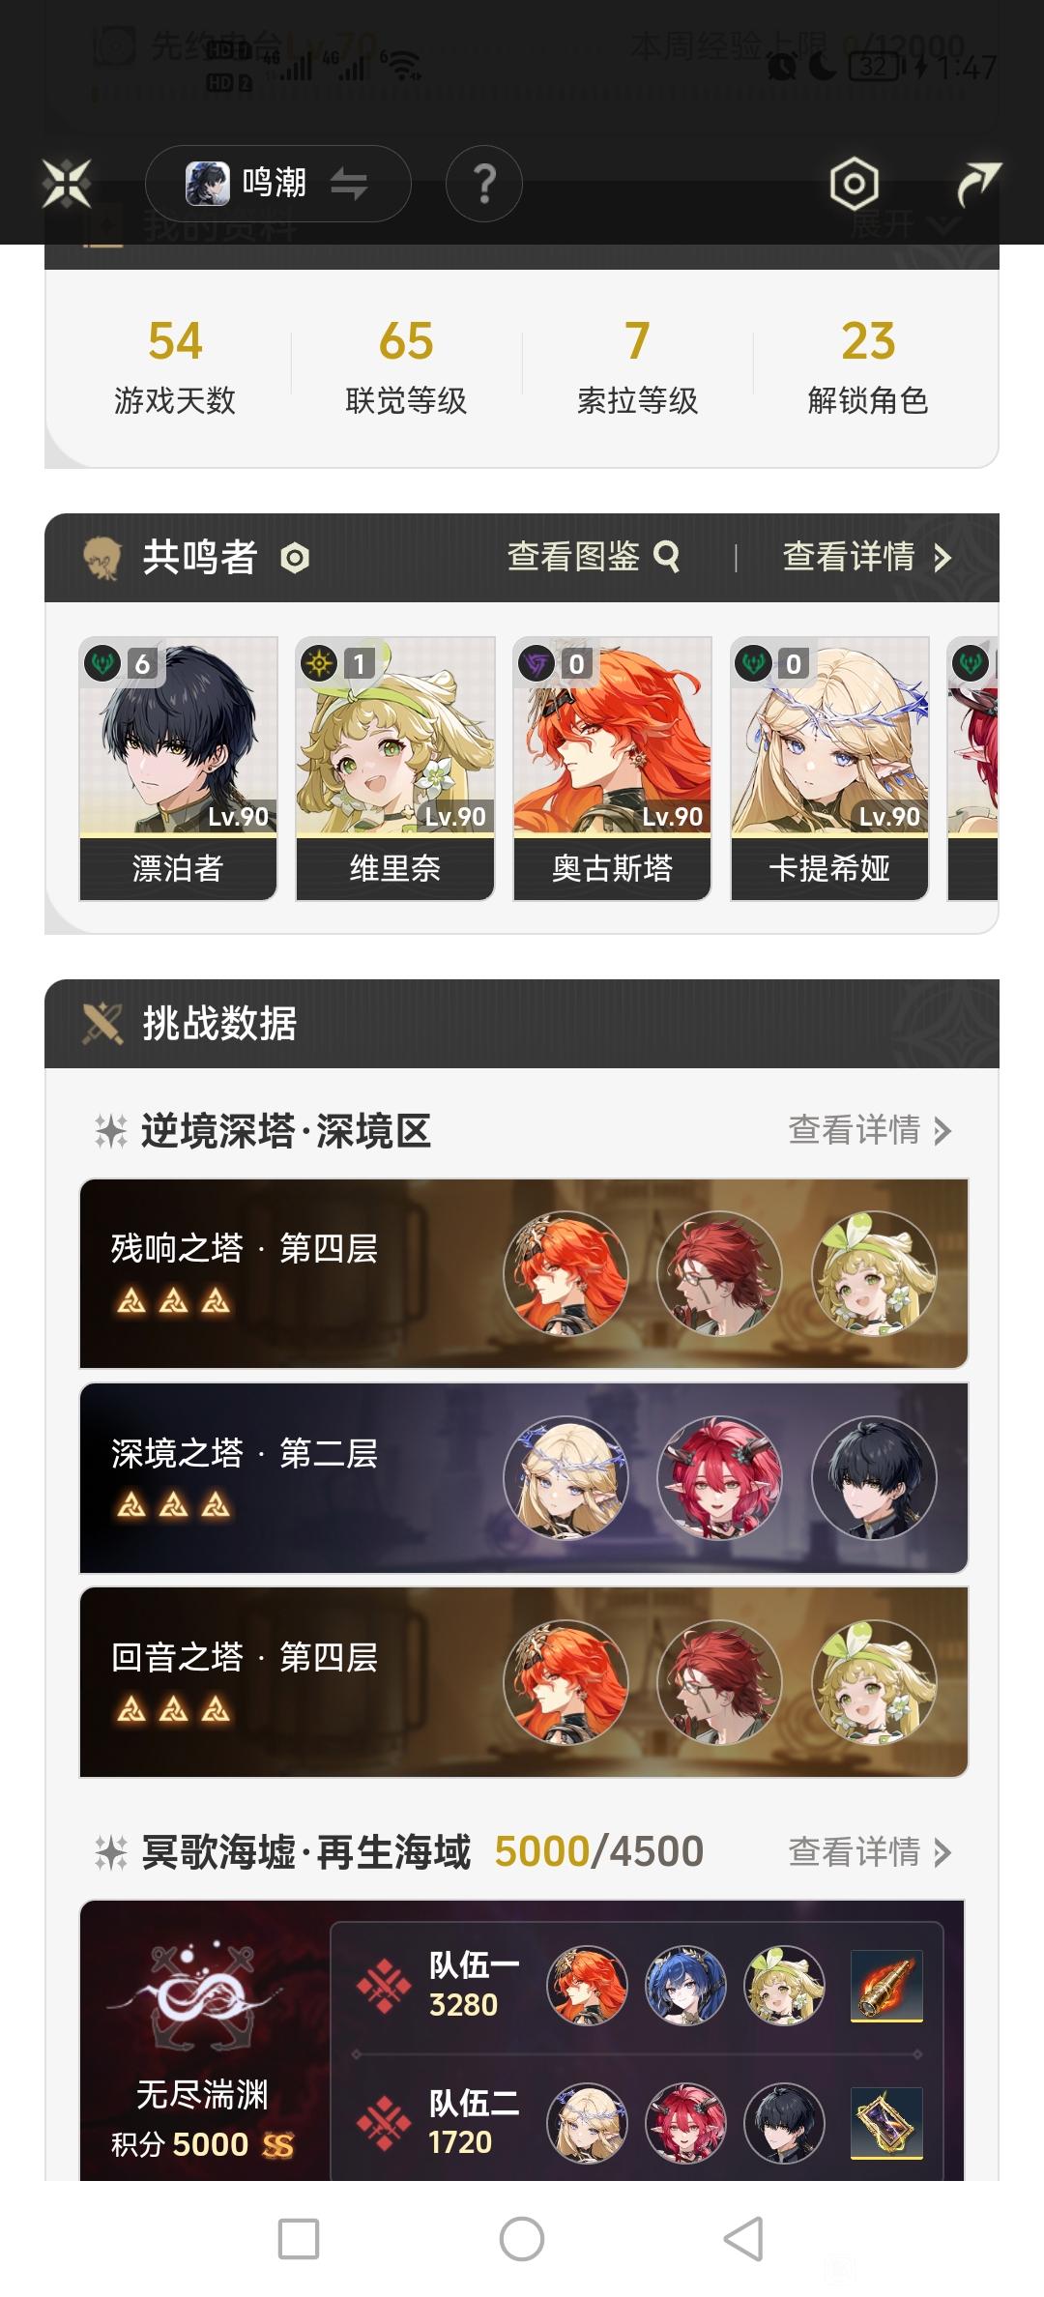
Task: Open 维里奈 character card
Action: click(395, 769)
